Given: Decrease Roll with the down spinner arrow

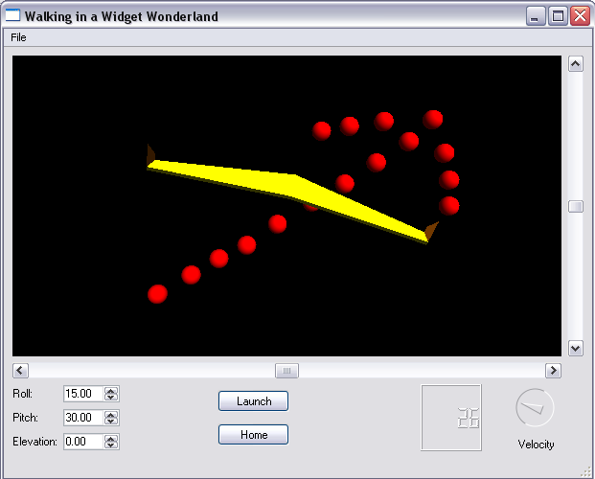Looking at the screenshot, I should point(111,398).
